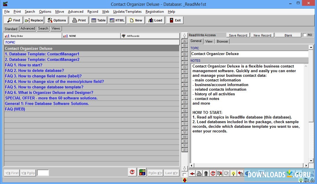Open the Replace tool
This screenshot has height=184, width=317.
34,20
